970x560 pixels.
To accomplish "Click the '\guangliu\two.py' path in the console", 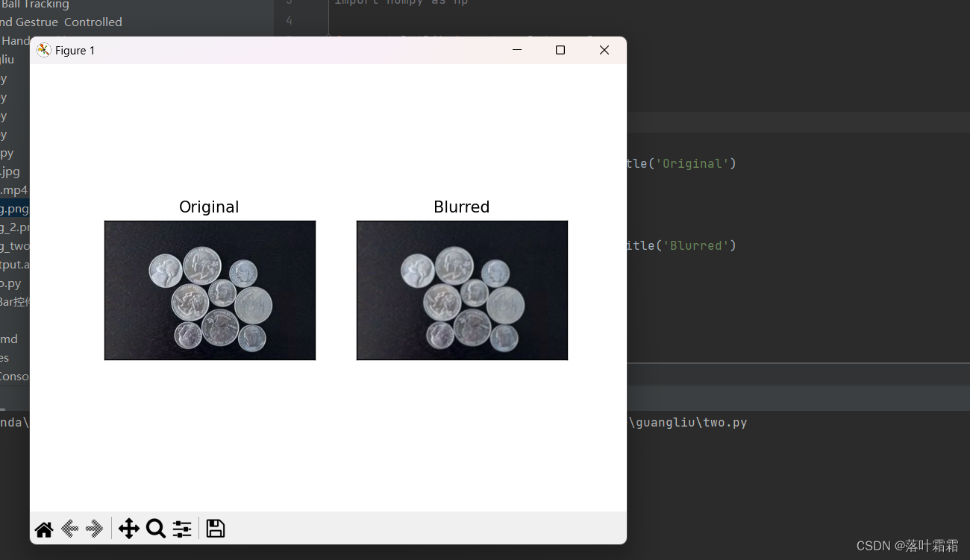I will (689, 423).
